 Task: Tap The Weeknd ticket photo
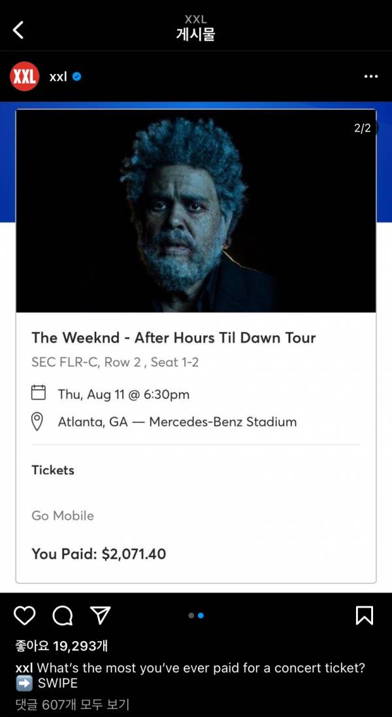[195, 211]
